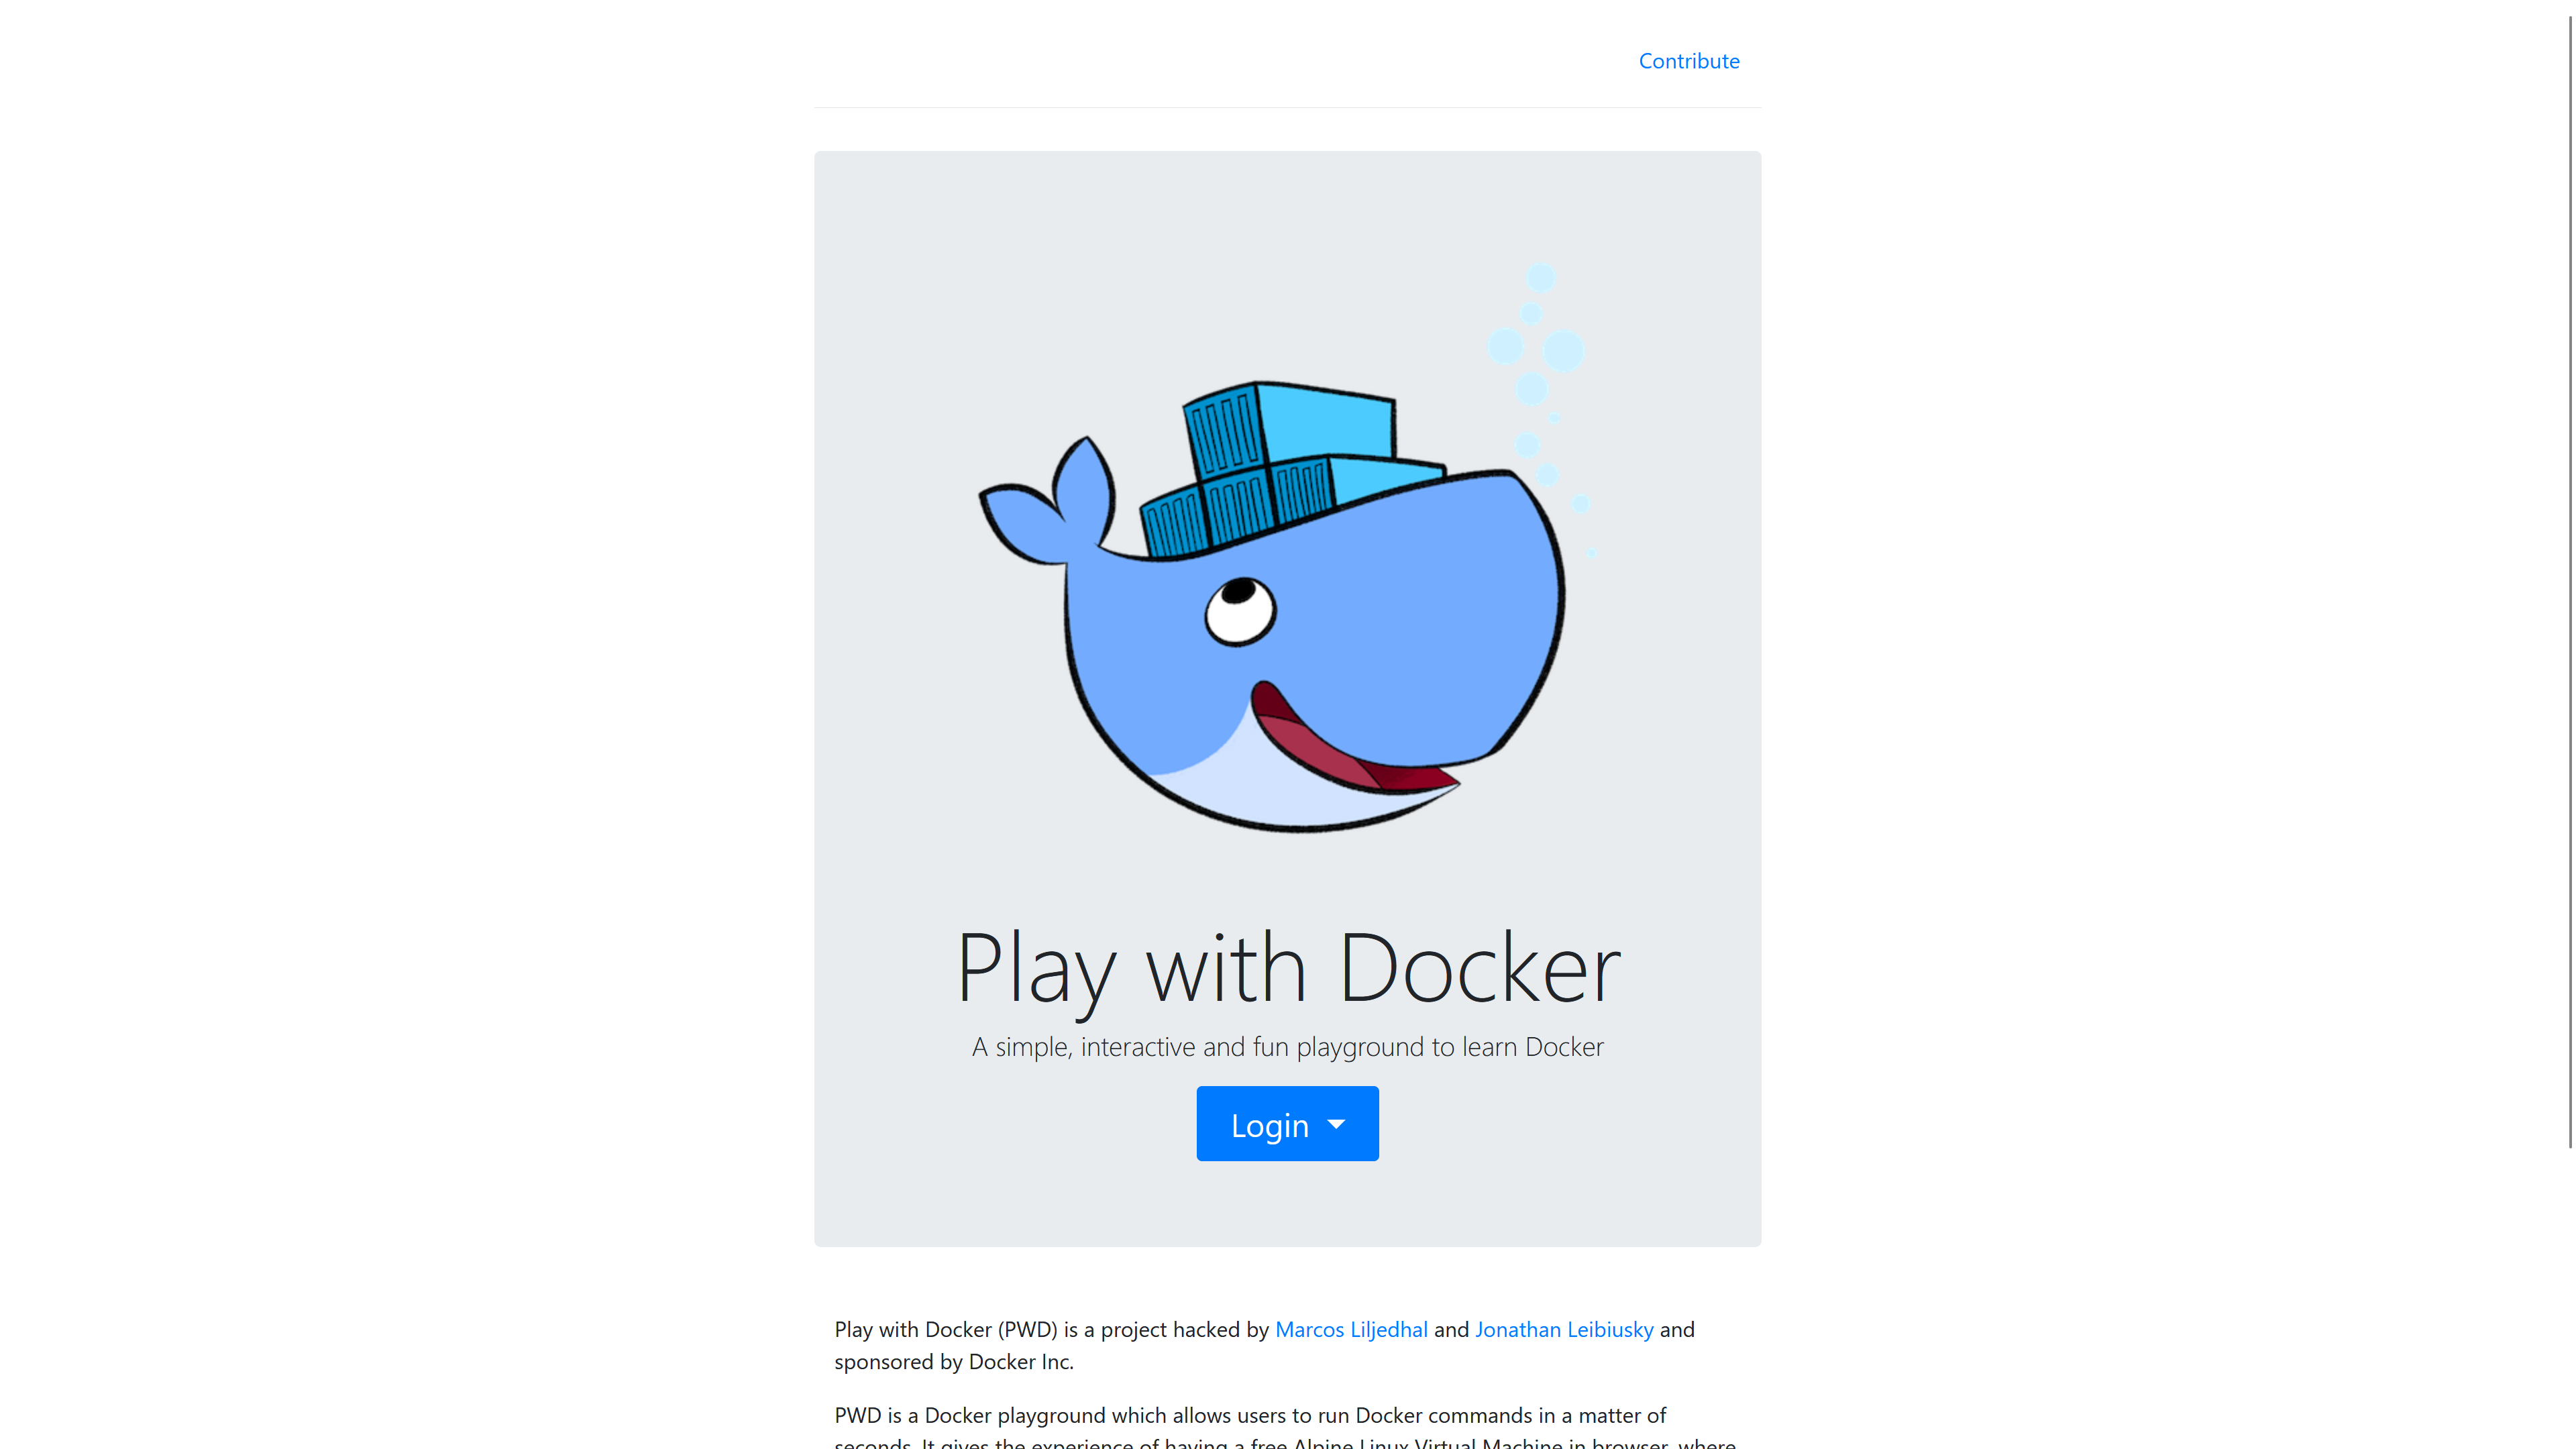2576x1449 pixels.
Task: Click the "sponsored by Docker Inc." text
Action: coord(953,1362)
